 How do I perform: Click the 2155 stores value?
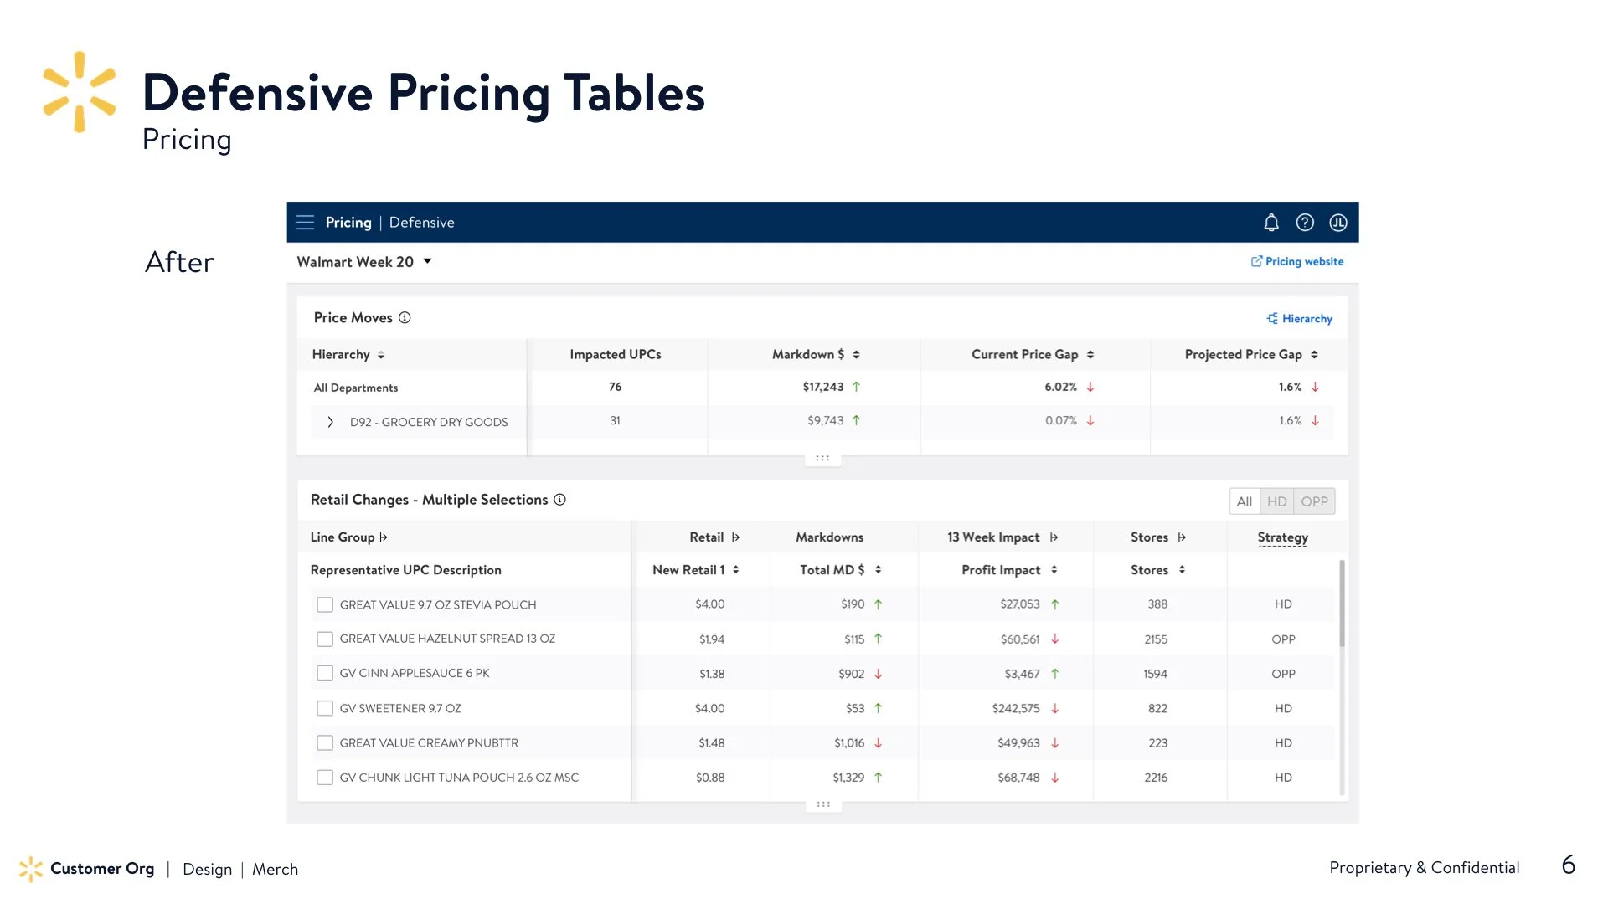pyautogui.click(x=1156, y=639)
